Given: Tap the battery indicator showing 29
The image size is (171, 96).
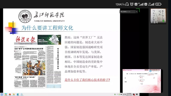Looking at the screenshot, I should [158, 4].
